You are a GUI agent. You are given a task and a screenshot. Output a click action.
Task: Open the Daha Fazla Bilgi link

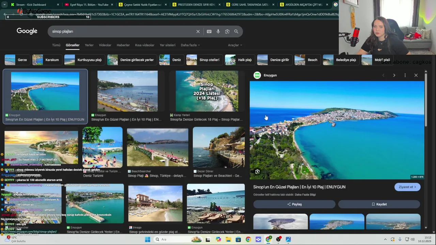tap(305, 195)
